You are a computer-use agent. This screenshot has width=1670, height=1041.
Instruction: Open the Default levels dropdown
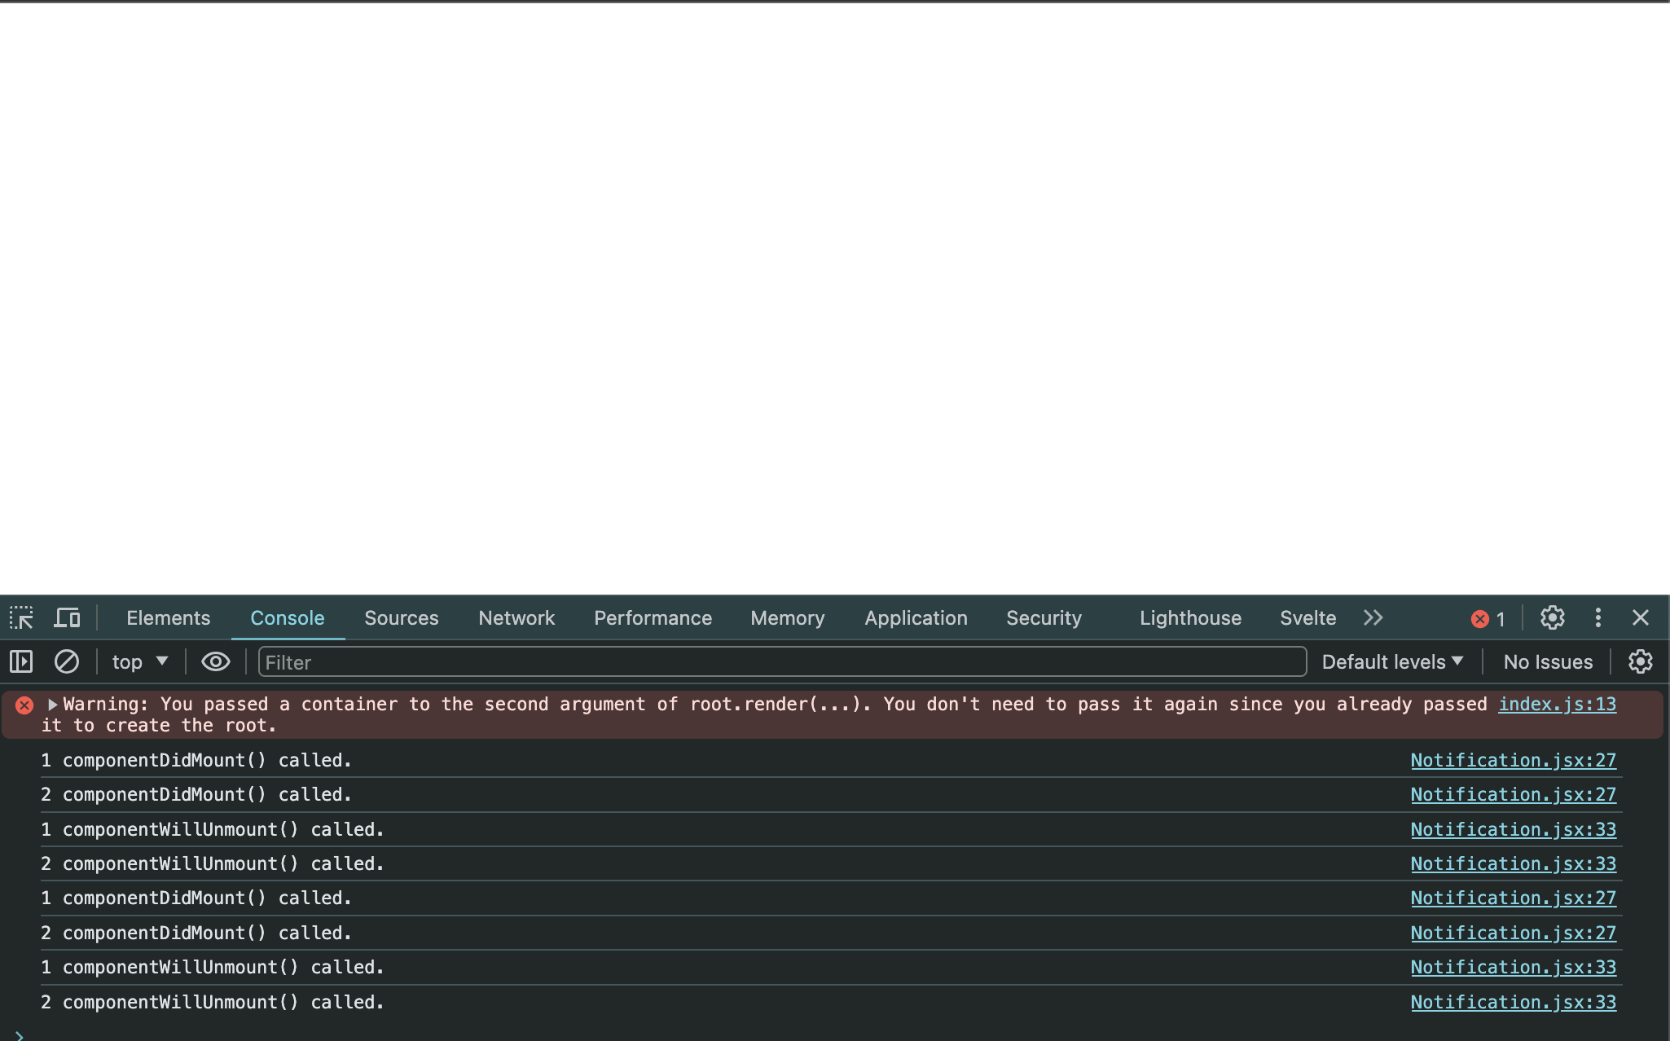1391,661
